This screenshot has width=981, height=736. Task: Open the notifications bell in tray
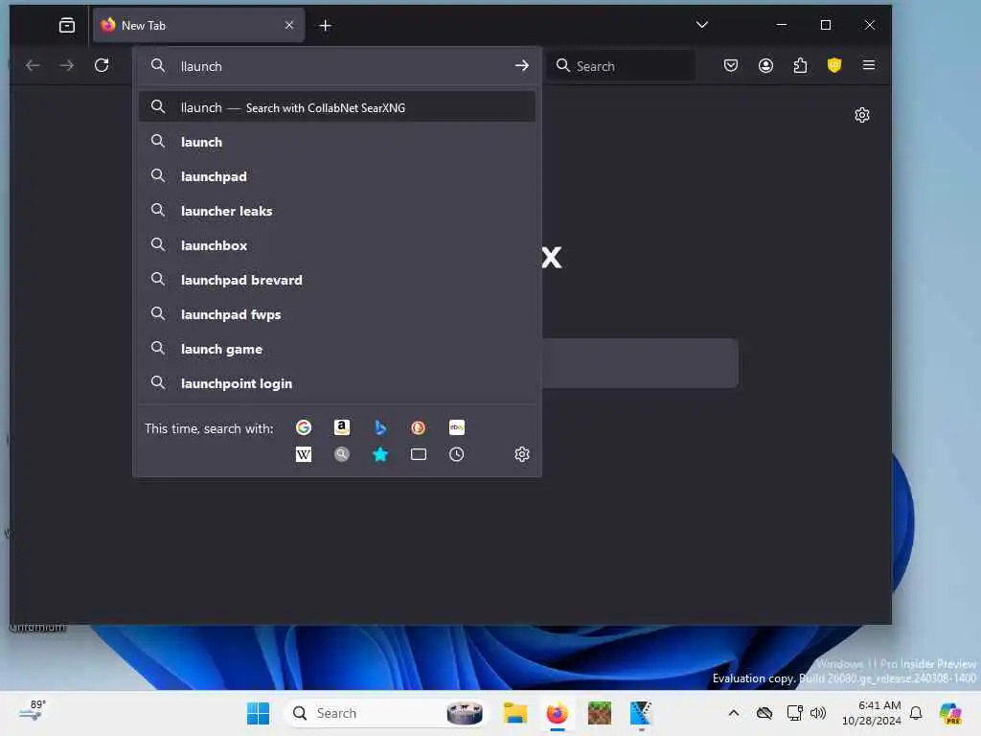click(916, 713)
